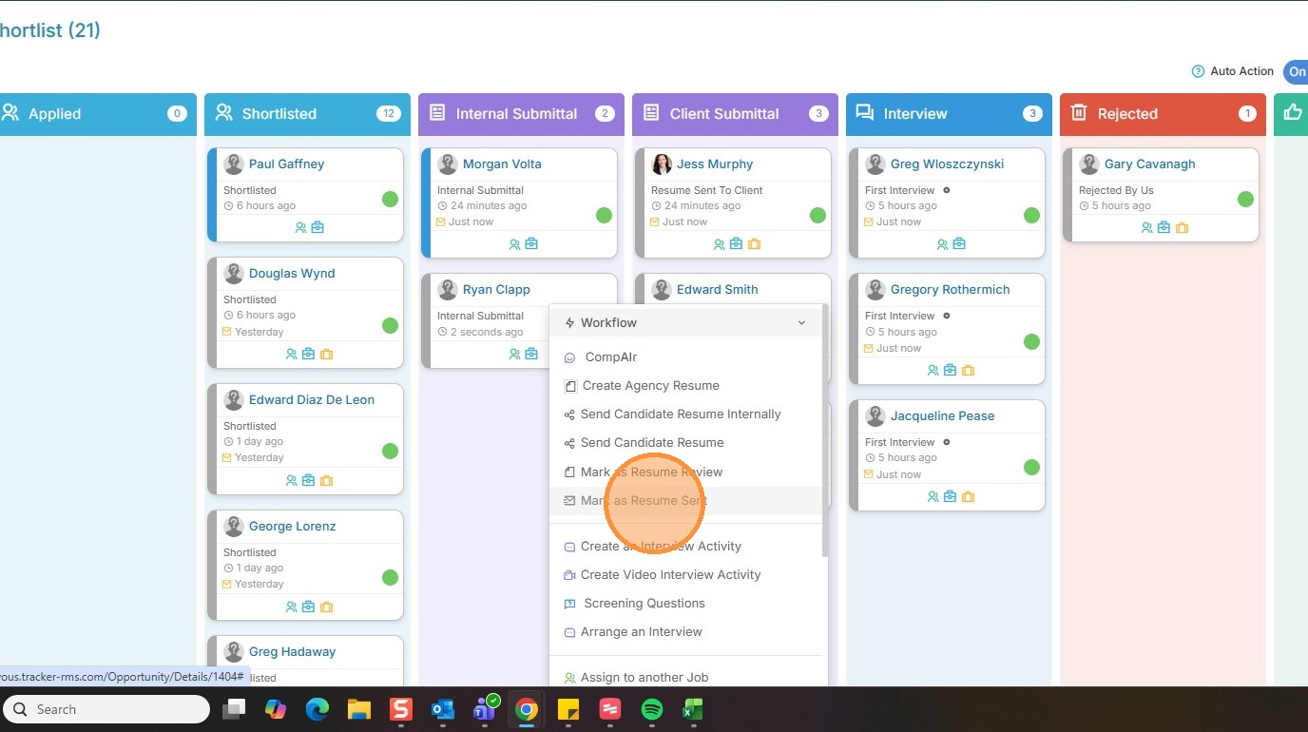Open Gregory Rothermich's candidate record
1308x732 pixels.
[950, 290]
